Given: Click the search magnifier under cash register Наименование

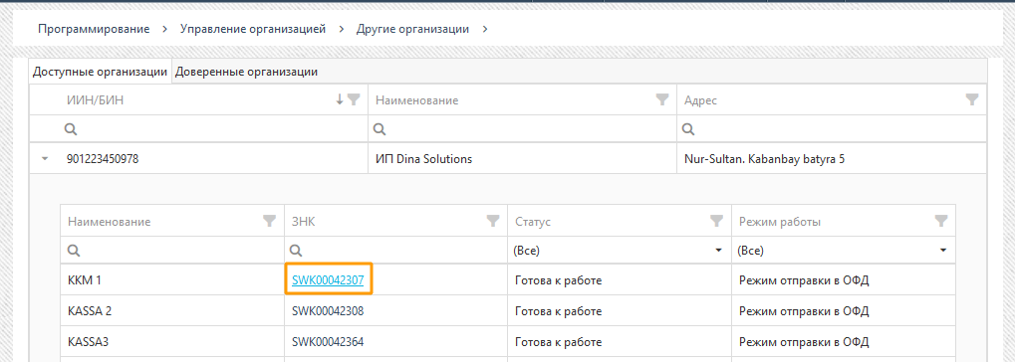Looking at the screenshot, I should [x=74, y=251].
